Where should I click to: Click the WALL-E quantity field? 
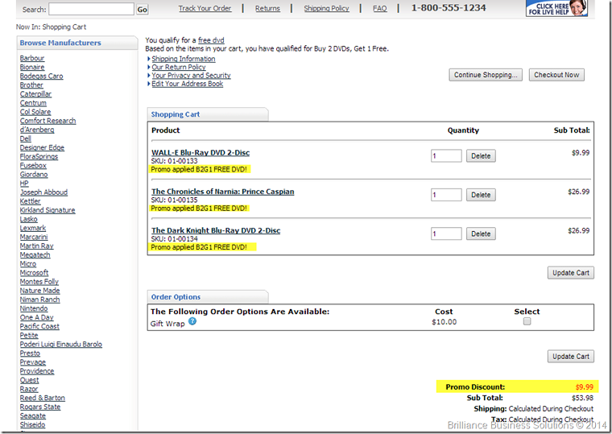[x=446, y=155]
